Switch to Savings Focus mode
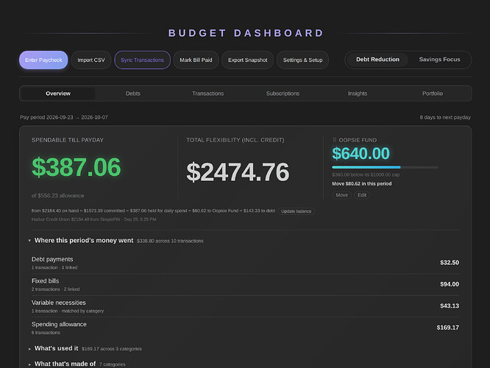Viewport: 490px width, 368px height. click(439, 60)
